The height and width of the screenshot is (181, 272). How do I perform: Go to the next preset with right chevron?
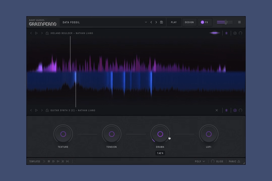[x=156, y=22]
